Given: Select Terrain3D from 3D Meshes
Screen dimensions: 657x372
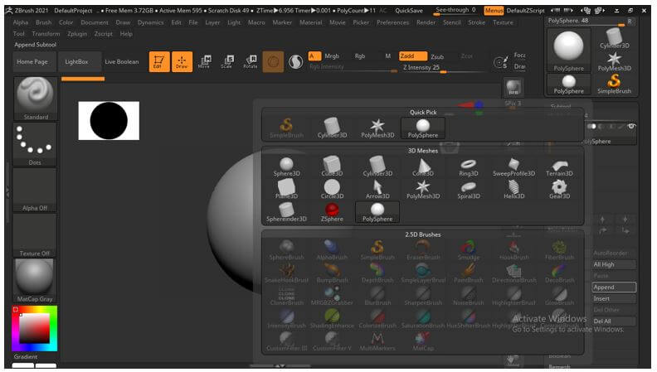Looking at the screenshot, I should click(x=559, y=167).
